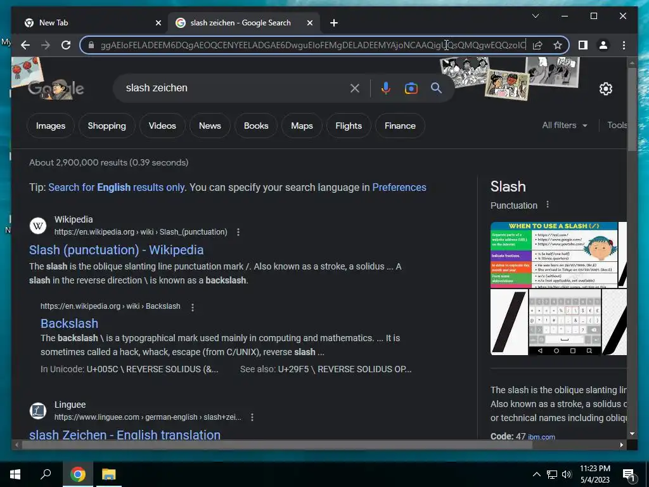Open more options for Linguee result
Viewport: 649px width, 487px height.
click(252, 417)
